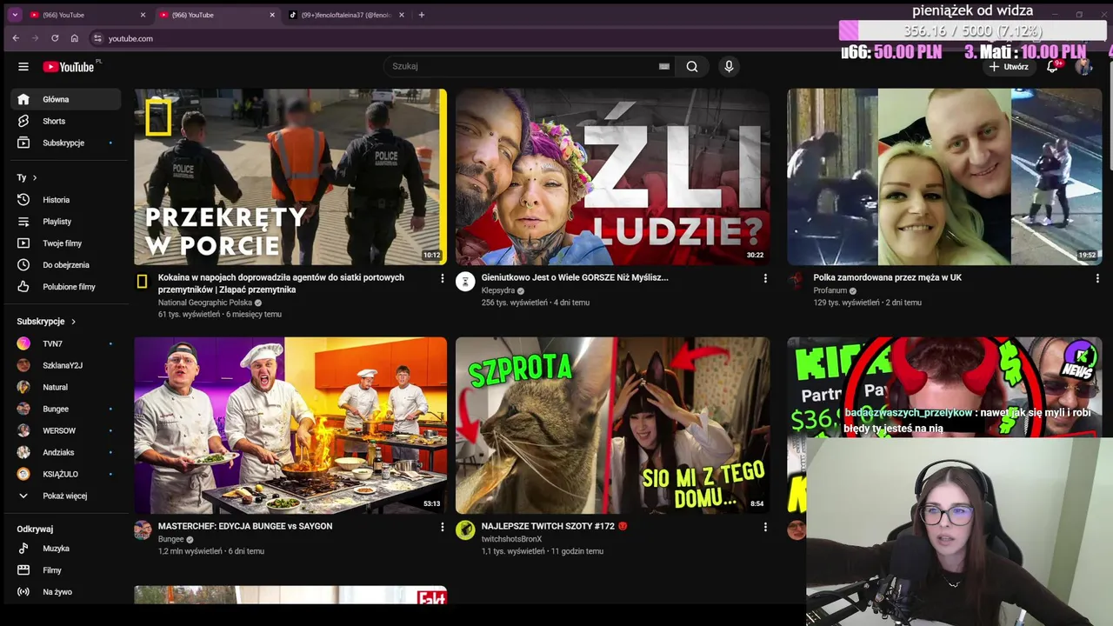Go to Główna home in sidebar
This screenshot has height=626, width=1113.
coord(66,99)
